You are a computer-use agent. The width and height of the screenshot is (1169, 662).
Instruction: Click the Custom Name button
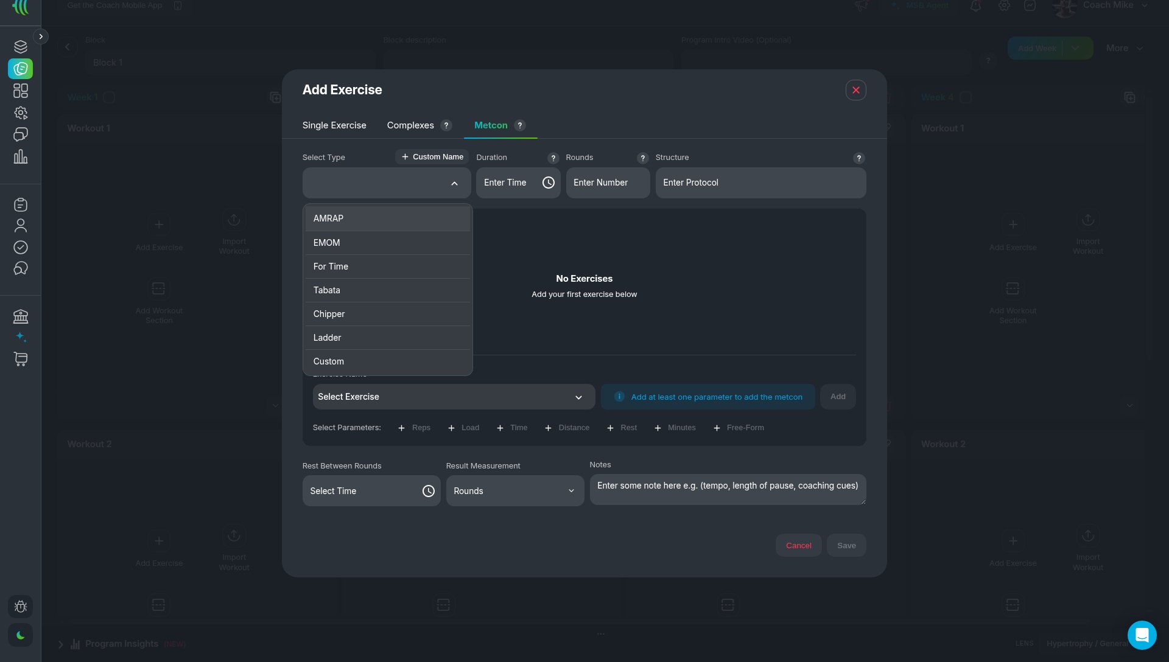point(432,157)
